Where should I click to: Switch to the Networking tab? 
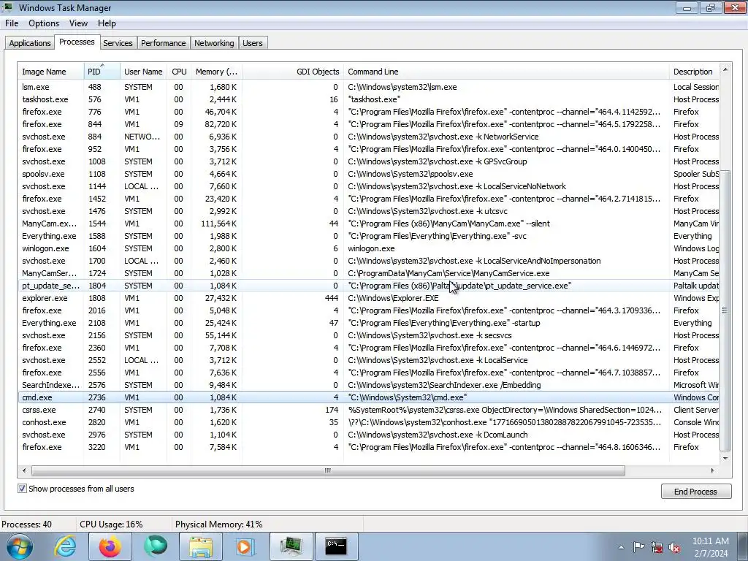point(214,43)
